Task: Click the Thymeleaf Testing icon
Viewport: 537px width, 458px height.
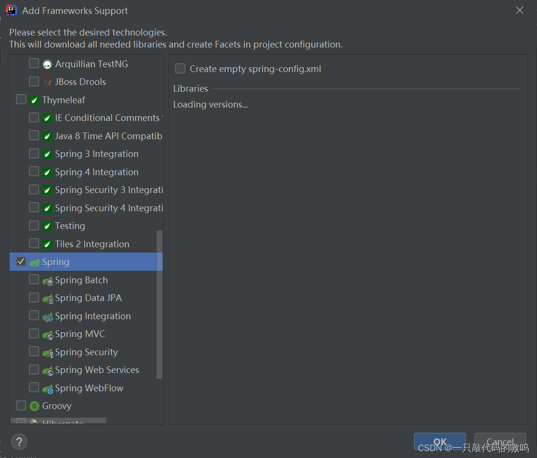Action: [47, 226]
